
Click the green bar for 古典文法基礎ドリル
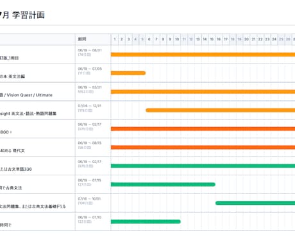point(255,203)
